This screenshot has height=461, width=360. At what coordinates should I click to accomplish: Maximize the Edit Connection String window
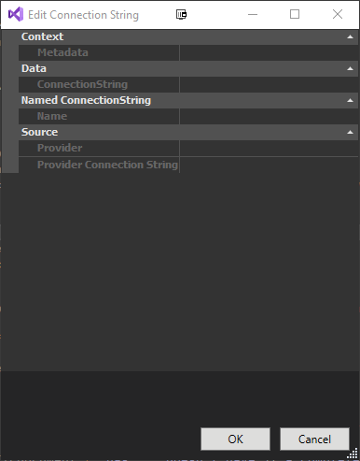coord(295,14)
